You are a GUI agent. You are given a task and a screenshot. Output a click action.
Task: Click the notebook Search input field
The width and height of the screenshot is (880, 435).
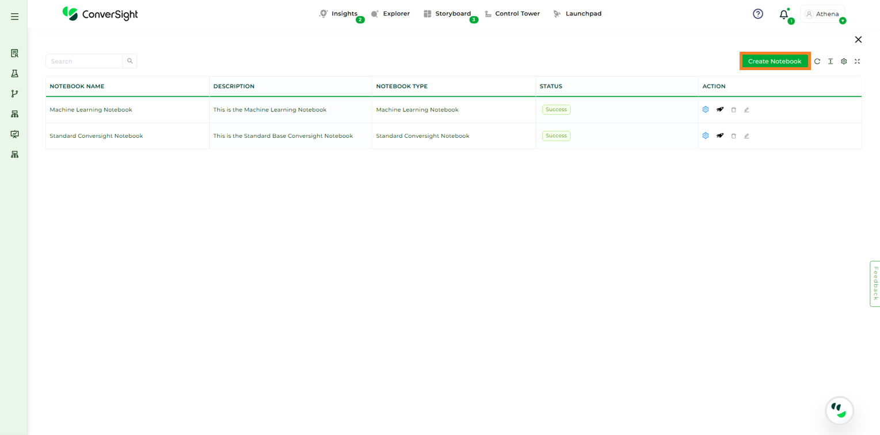tap(85, 61)
